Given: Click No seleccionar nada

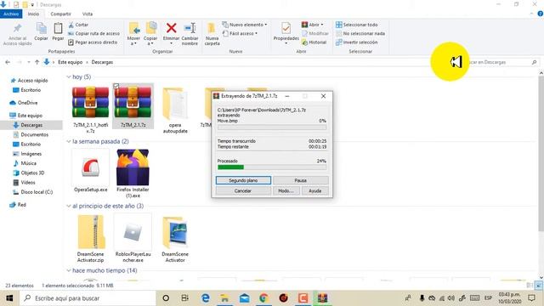Looking at the screenshot, I should click(360, 33).
